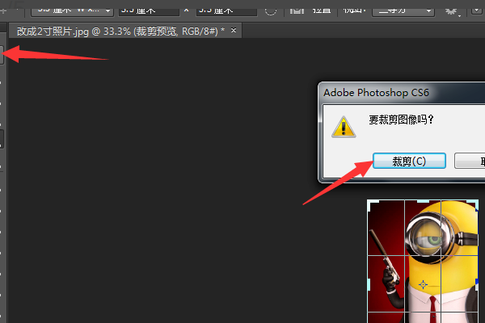This screenshot has width=485, height=323.
Task: Click the top-left crop corner handle
Action: click(369, 203)
